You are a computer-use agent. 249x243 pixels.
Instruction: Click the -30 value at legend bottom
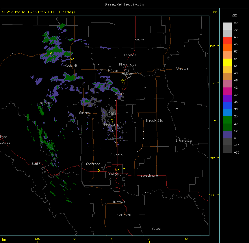tap(237, 152)
